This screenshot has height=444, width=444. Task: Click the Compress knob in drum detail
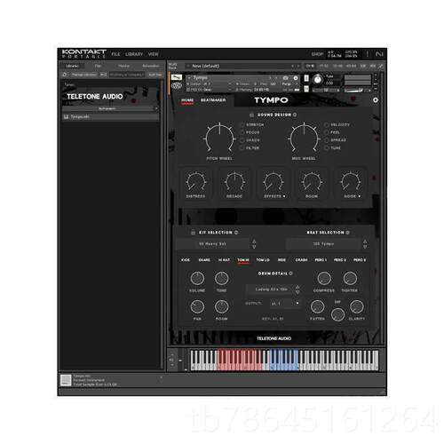point(324,279)
